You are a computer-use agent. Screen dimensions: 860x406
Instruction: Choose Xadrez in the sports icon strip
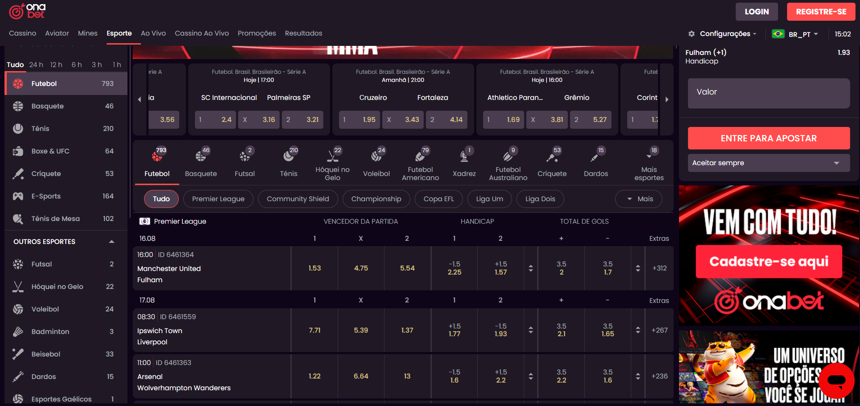point(464,162)
